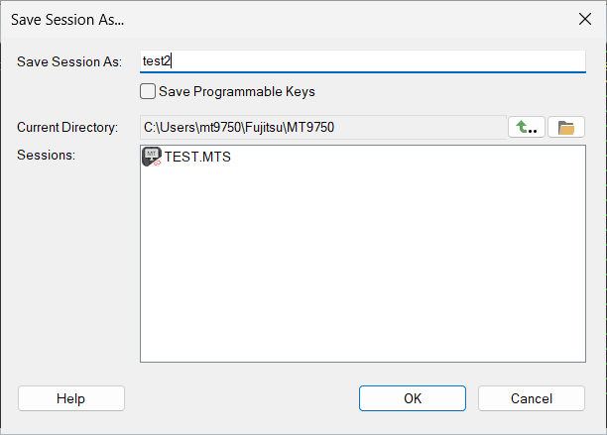Click the Current Directory path box
The height and width of the screenshot is (435, 607).
coord(323,127)
